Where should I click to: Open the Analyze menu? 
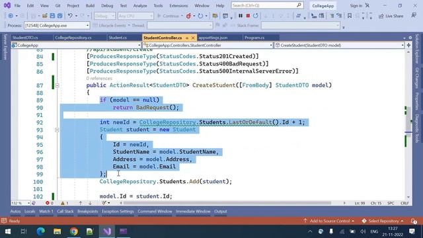(140, 5)
